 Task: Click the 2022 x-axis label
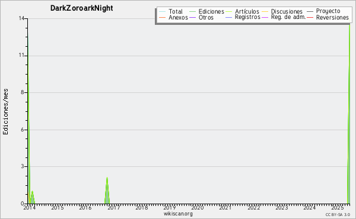pyautogui.click(x=253, y=207)
